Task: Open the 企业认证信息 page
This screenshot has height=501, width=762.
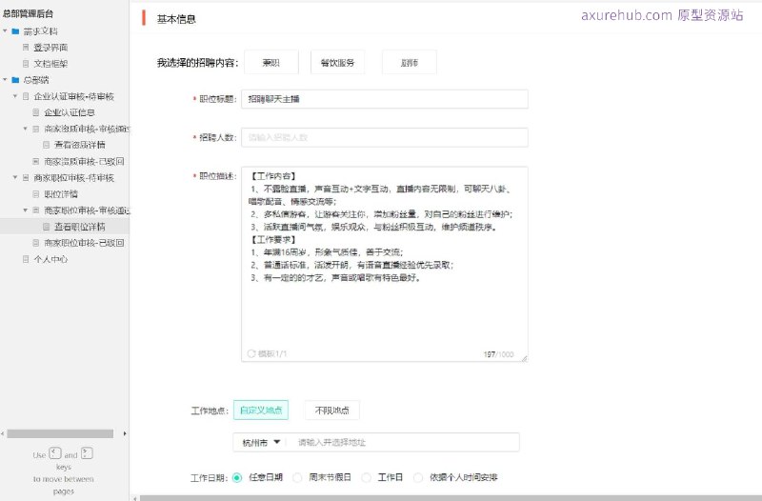Action: [x=70, y=112]
